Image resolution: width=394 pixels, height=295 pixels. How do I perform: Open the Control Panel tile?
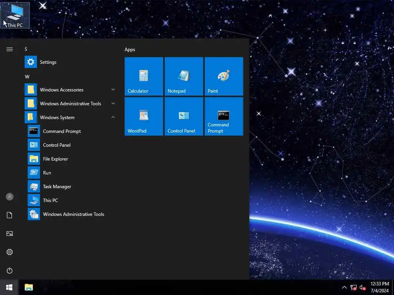tap(184, 116)
